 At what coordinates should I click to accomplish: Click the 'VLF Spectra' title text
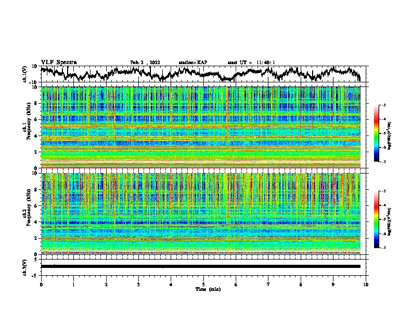(59, 63)
